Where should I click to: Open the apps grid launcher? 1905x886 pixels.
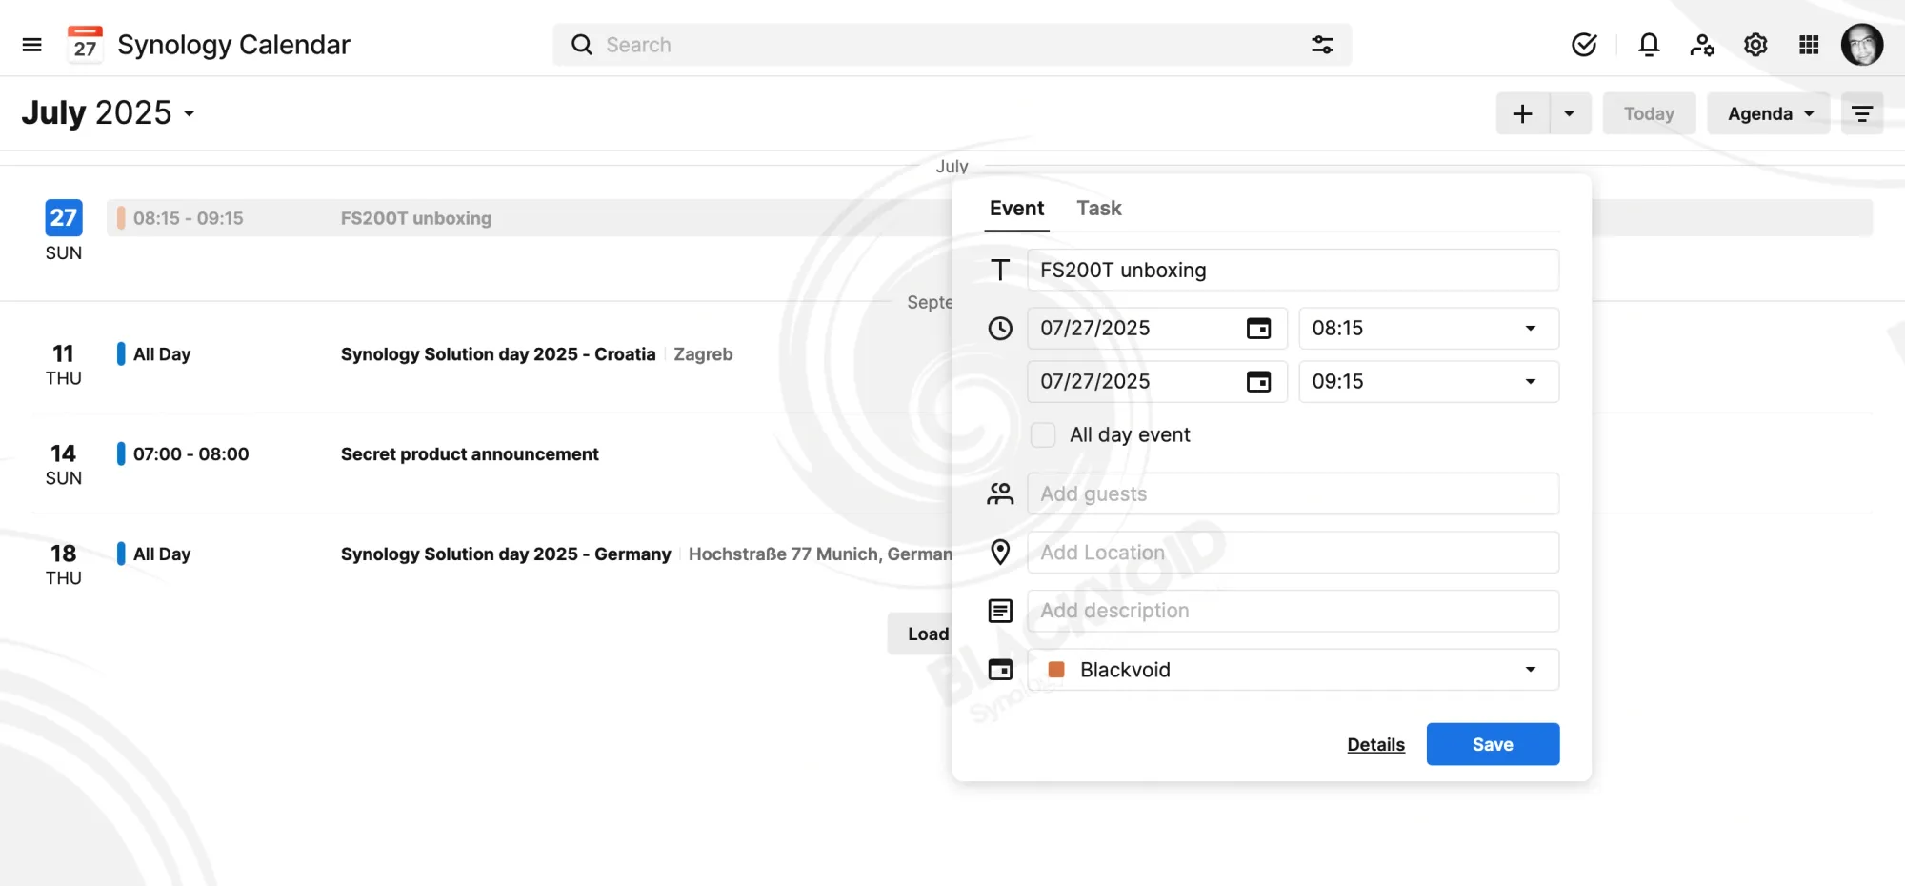coord(1809,45)
